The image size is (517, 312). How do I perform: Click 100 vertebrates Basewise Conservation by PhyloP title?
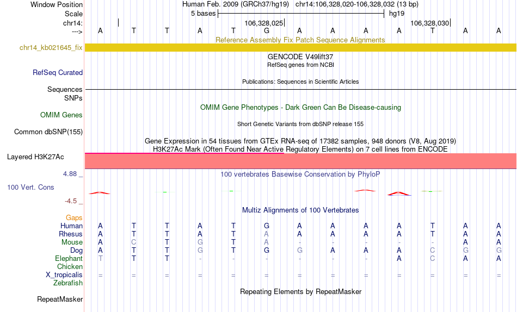(x=300, y=174)
